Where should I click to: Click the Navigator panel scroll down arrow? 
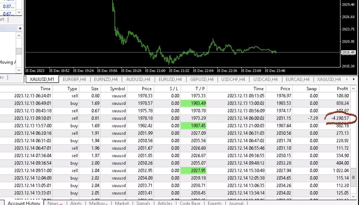click(x=19, y=70)
